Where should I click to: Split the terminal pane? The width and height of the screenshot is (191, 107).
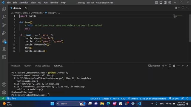(170, 66)
